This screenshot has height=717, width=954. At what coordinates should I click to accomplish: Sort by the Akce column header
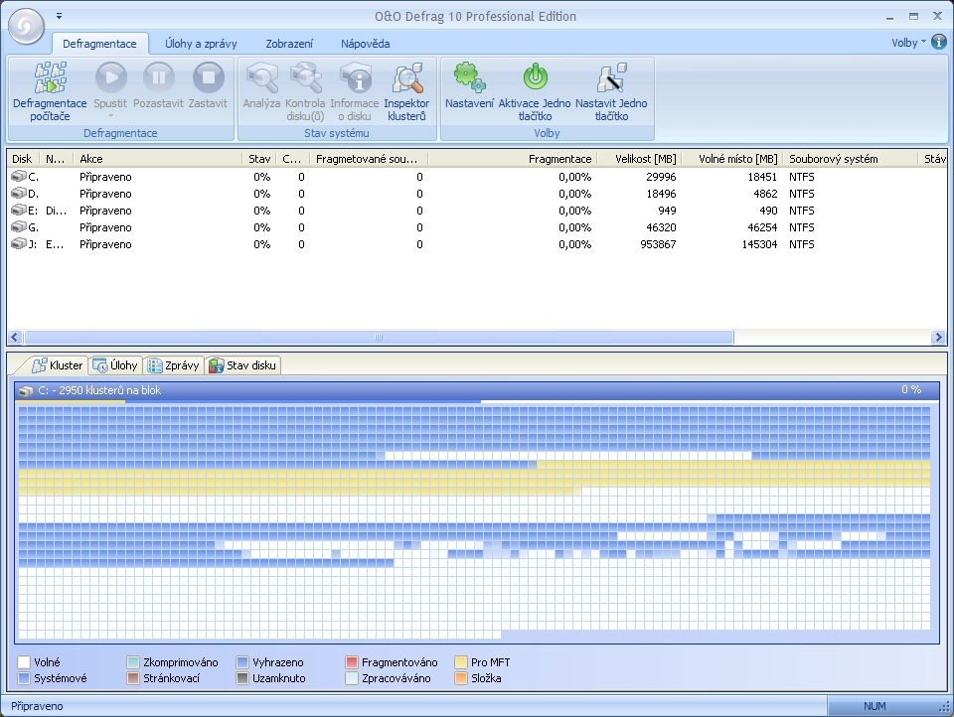tap(158, 159)
